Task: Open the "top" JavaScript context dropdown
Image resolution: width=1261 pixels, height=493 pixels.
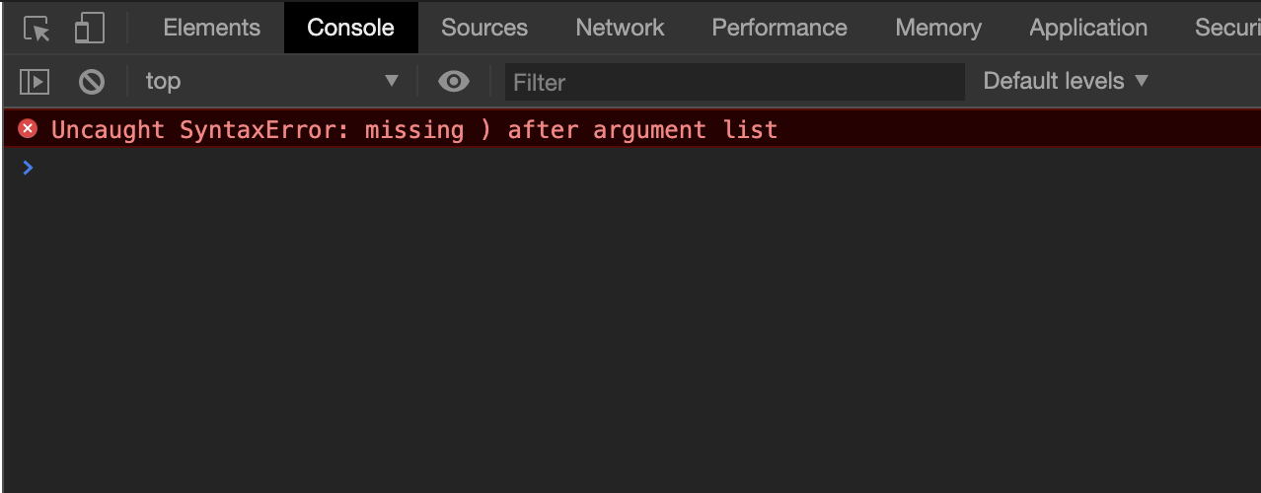Action: pos(271,82)
